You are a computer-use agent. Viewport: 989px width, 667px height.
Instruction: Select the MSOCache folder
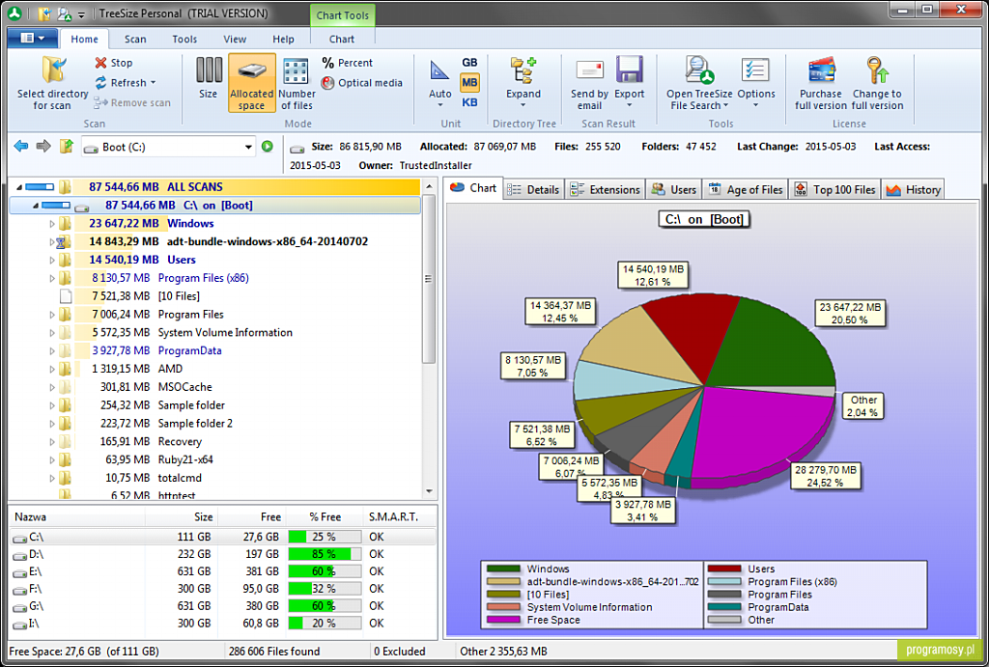(184, 387)
